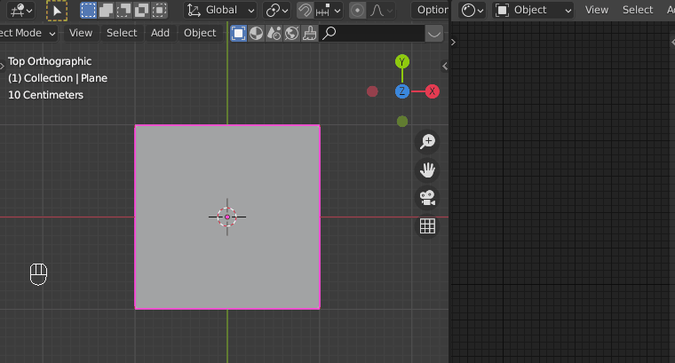Open the Object Mode dropdown
This screenshot has height=363, width=675.
[28, 33]
